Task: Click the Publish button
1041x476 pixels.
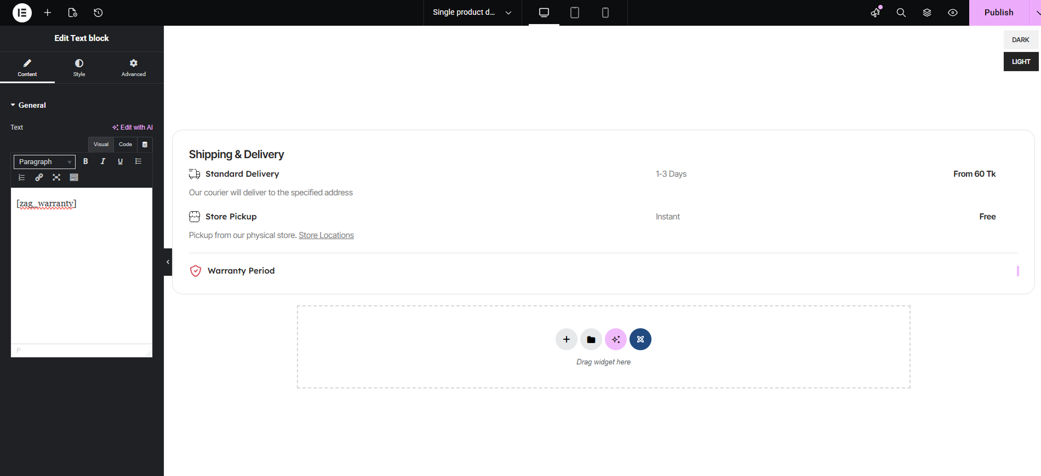Action: (999, 13)
